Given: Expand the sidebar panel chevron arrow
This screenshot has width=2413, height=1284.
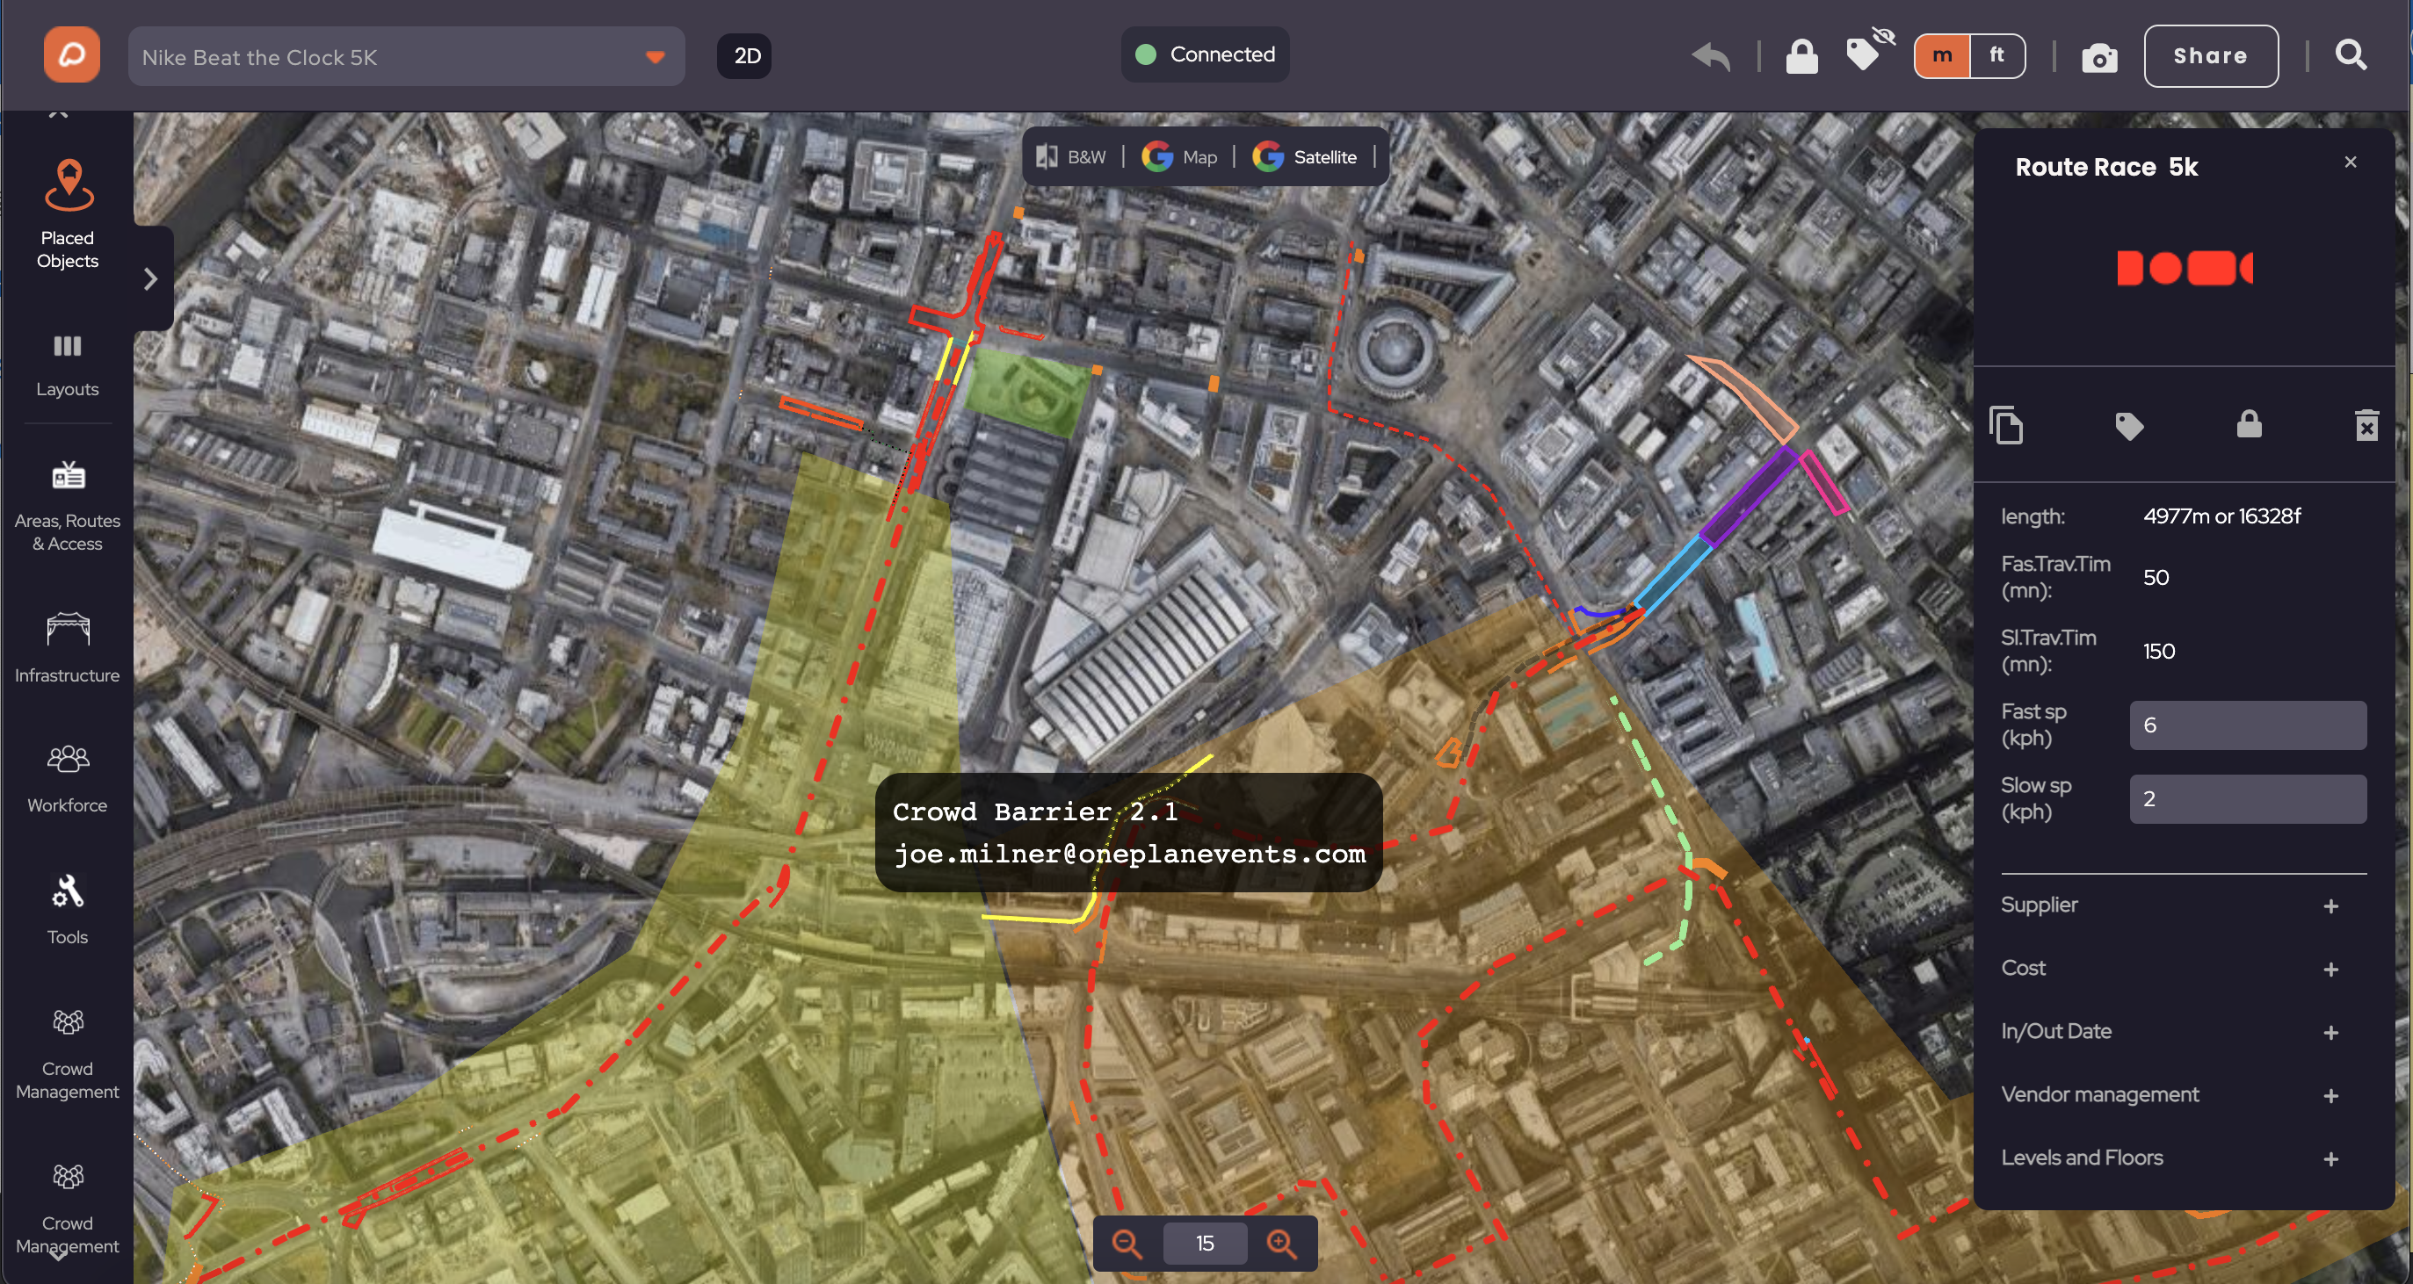Looking at the screenshot, I should pyautogui.click(x=151, y=279).
